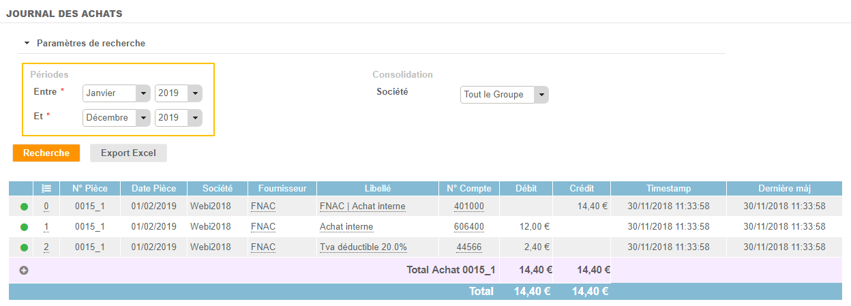Open account number 401000 link
Screen dimensions: 851x306
469,206
